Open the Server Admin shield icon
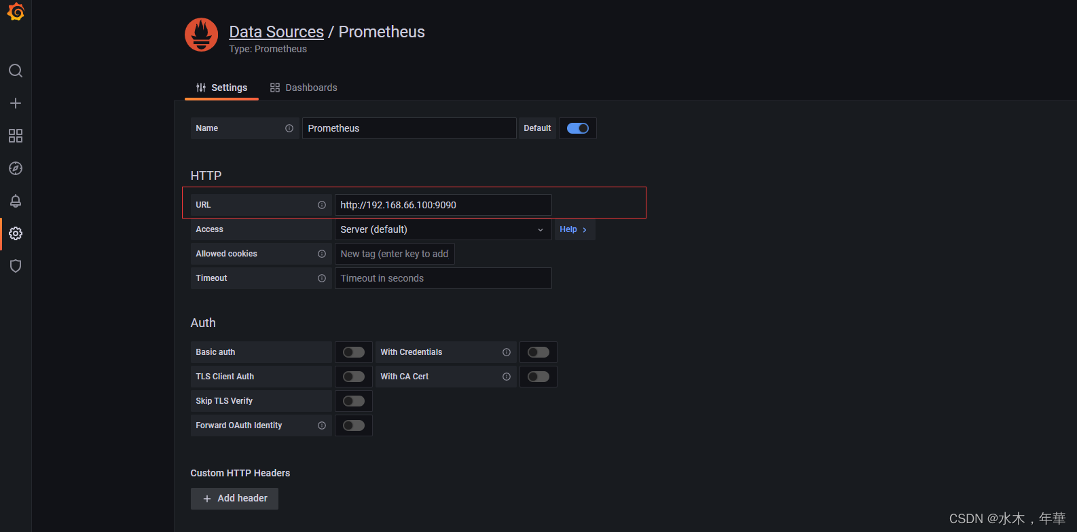This screenshot has height=532, width=1077. (x=16, y=266)
